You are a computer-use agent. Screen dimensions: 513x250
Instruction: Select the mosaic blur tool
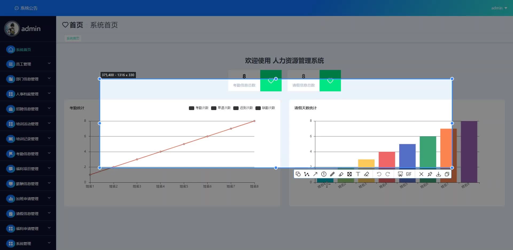pos(349,174)
